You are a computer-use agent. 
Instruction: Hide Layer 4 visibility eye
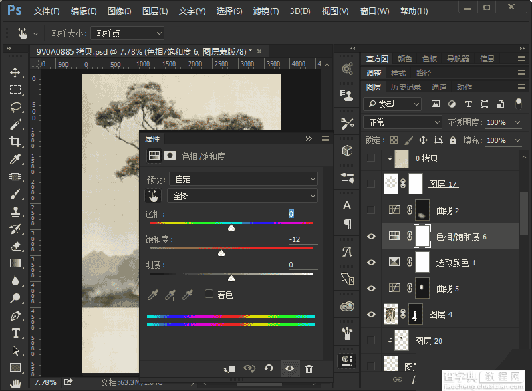371,315
